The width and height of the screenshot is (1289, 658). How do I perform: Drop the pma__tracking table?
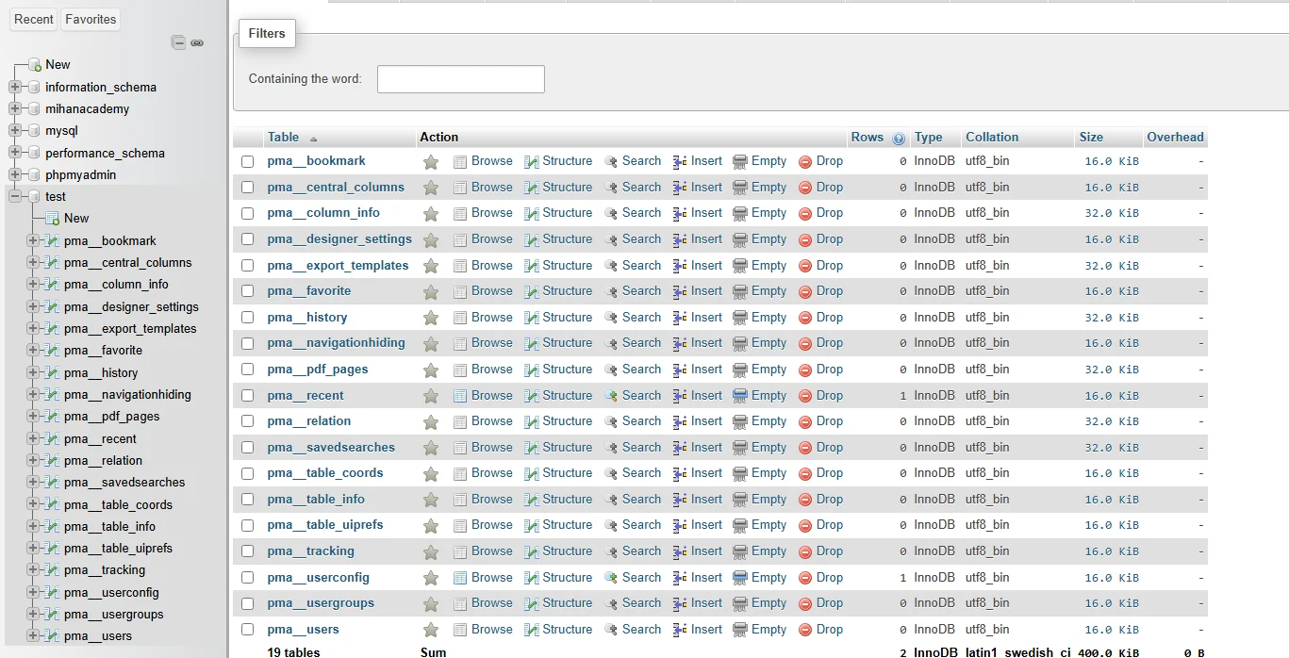(x=829, y=551)
